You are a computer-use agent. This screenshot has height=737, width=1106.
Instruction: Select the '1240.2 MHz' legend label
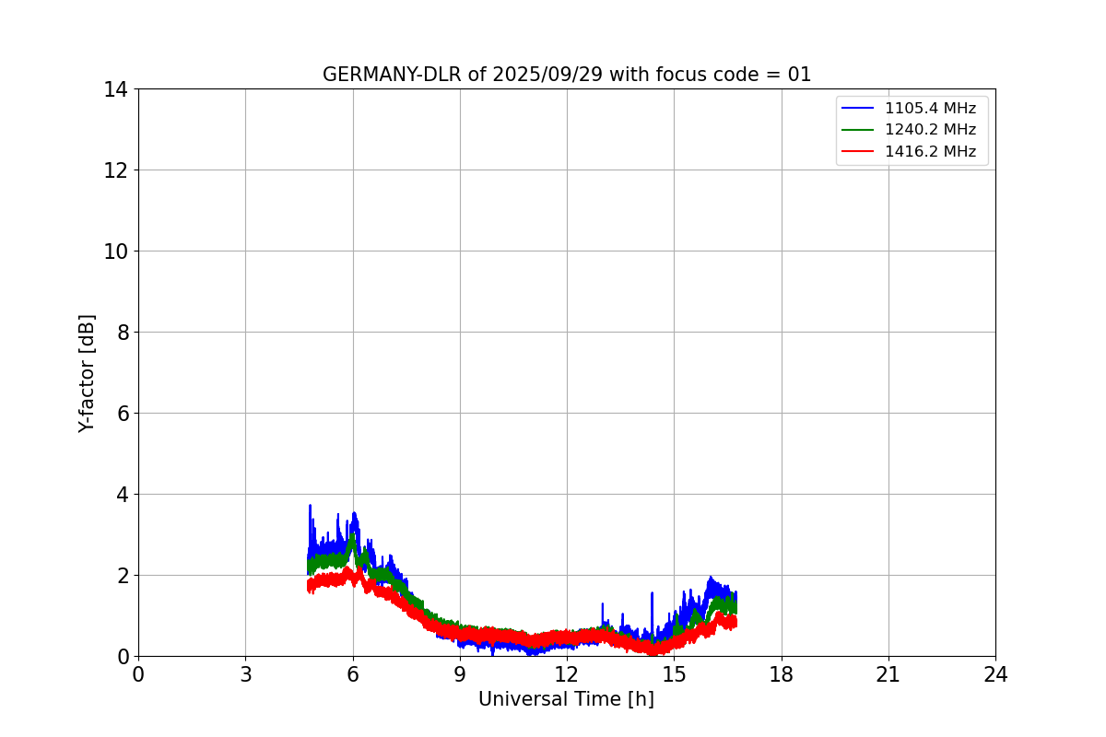[930, 130]
